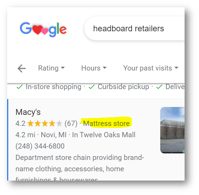Click the highlighted Mattress store category
Viewport: 199px width, 195px height.
[x=106, y=123]
